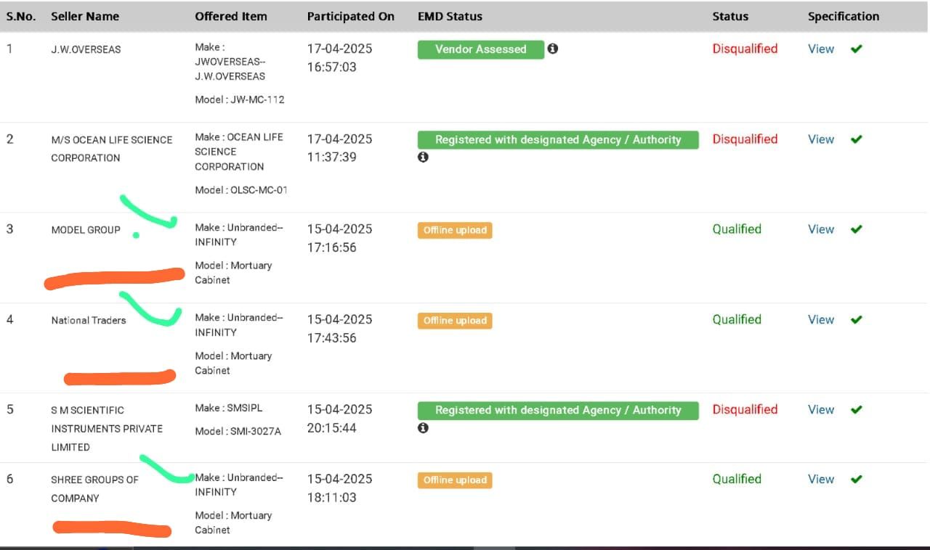This screenshot has height=550, width=930.
Task: View specification of National Traders
Action: [x=821, y=319]
